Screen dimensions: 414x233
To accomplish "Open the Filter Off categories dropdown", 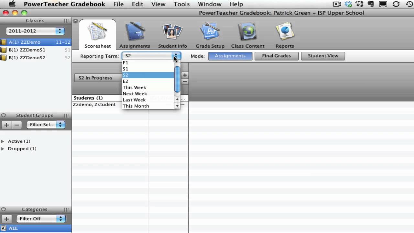I will click(x=41, y=219).
